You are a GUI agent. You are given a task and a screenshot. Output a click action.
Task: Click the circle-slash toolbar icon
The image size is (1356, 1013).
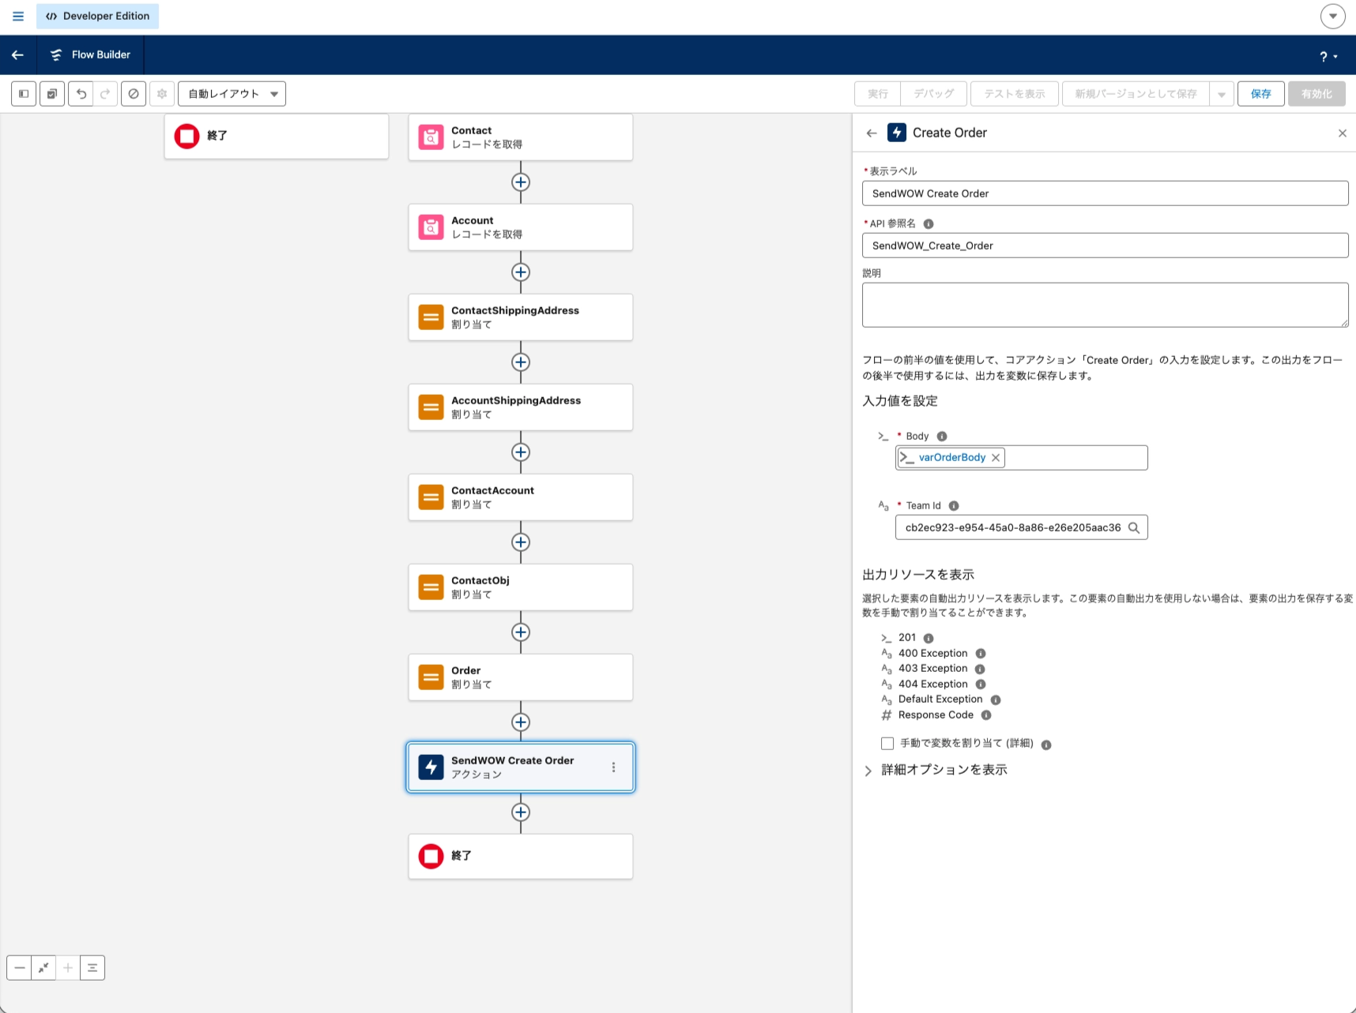(x=134, y=94)
